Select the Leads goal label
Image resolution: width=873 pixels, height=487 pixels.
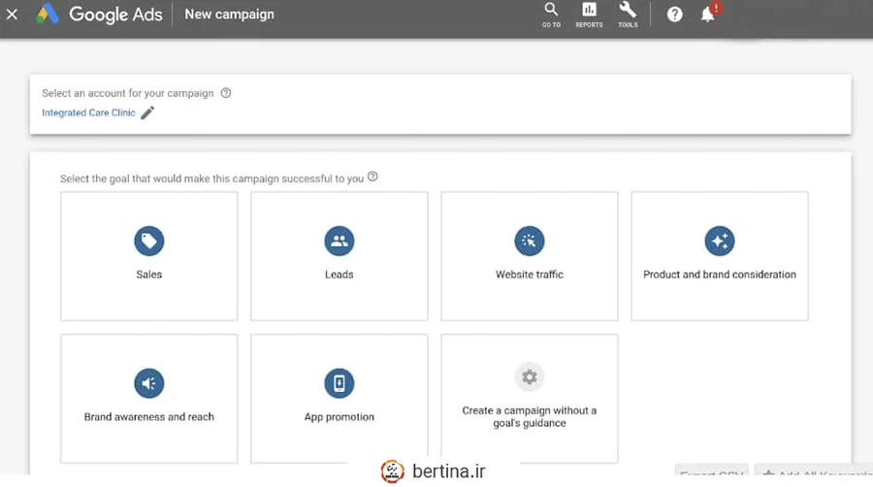click(339, 275)
